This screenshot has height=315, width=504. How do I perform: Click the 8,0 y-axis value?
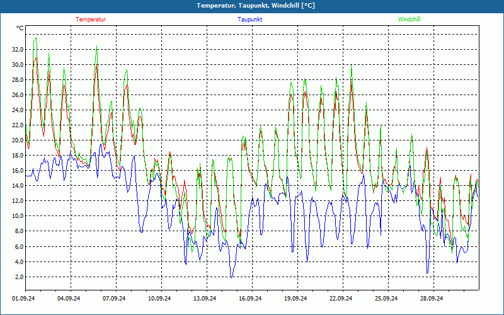[x=19, y=231]
